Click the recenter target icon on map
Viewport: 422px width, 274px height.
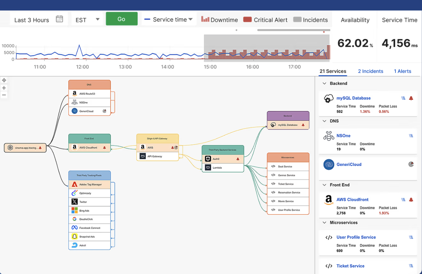[x=4, y=80]
